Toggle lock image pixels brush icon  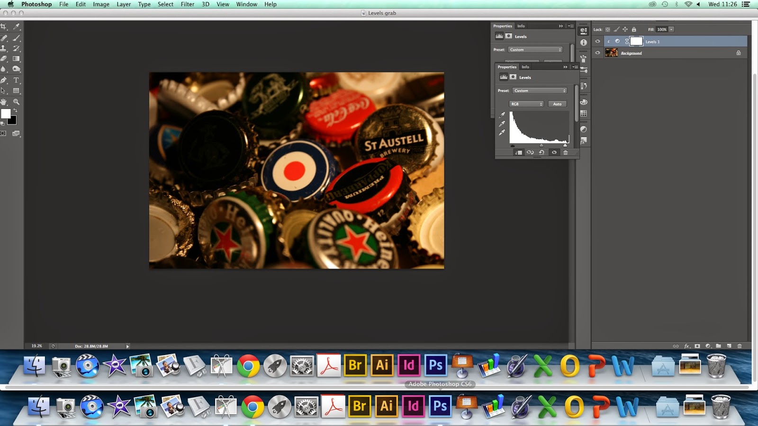[x=616, y=29]
